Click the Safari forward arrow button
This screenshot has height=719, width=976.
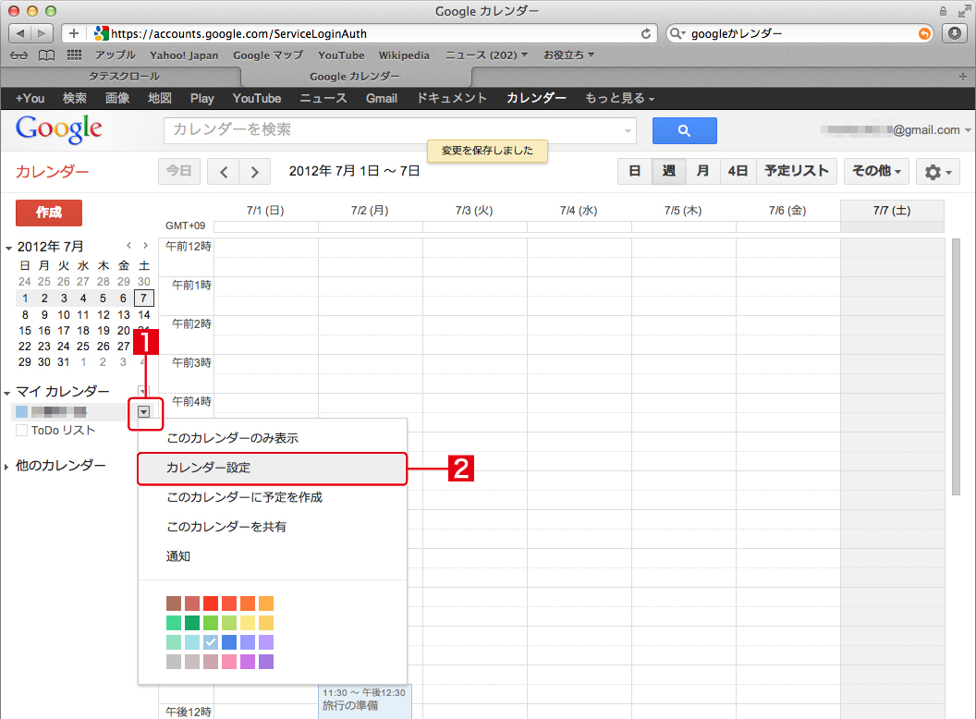click(42, 33)
